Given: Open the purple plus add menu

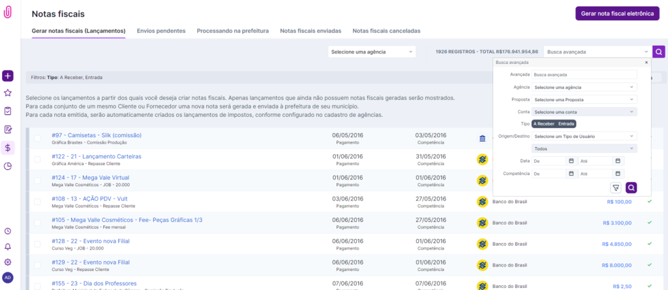Looking at the screenshot, I should tap(8, 76).
